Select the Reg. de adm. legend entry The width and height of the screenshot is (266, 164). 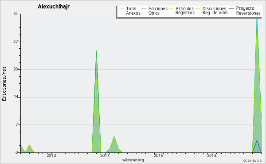[212, 13]
